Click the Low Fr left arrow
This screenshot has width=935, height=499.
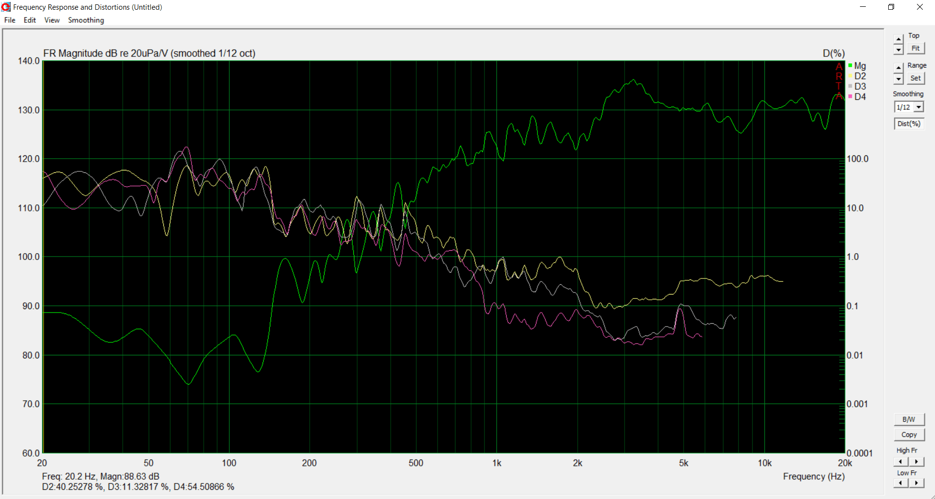coord(901,483)
